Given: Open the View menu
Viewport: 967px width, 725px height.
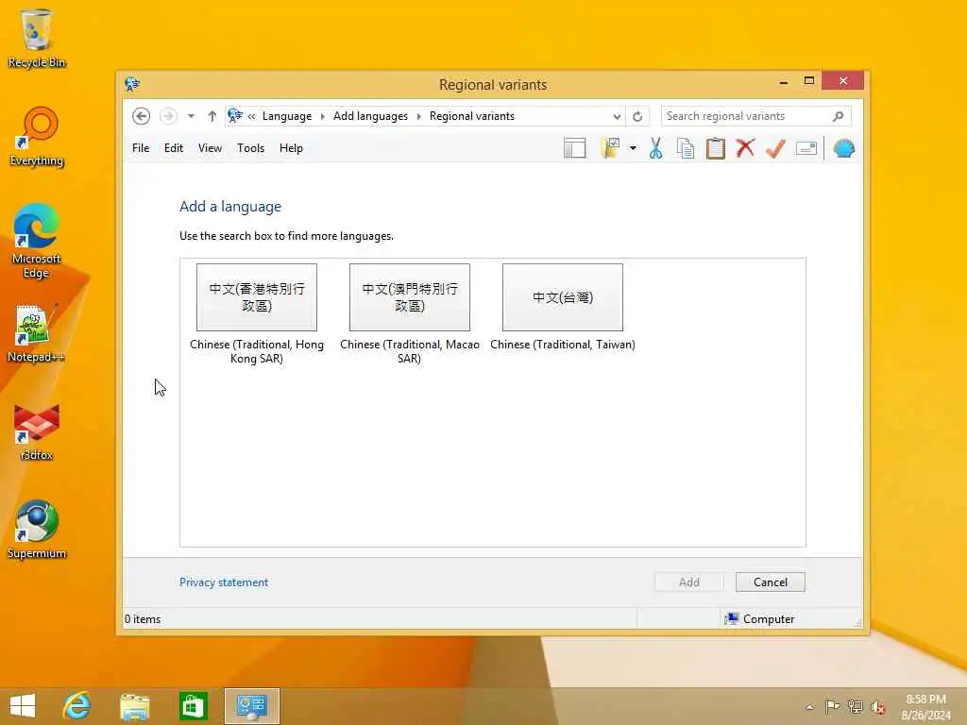Looking at the screenshot, I should coord(210,148).
